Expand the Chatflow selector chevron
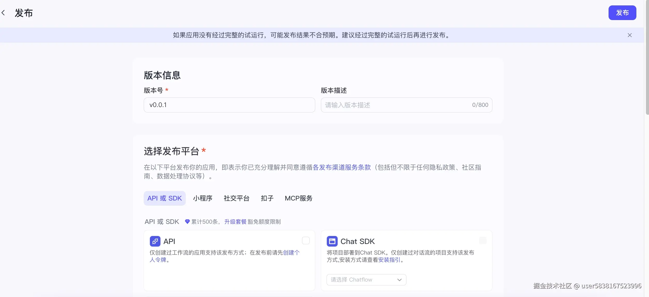 [x=399, y=280]
